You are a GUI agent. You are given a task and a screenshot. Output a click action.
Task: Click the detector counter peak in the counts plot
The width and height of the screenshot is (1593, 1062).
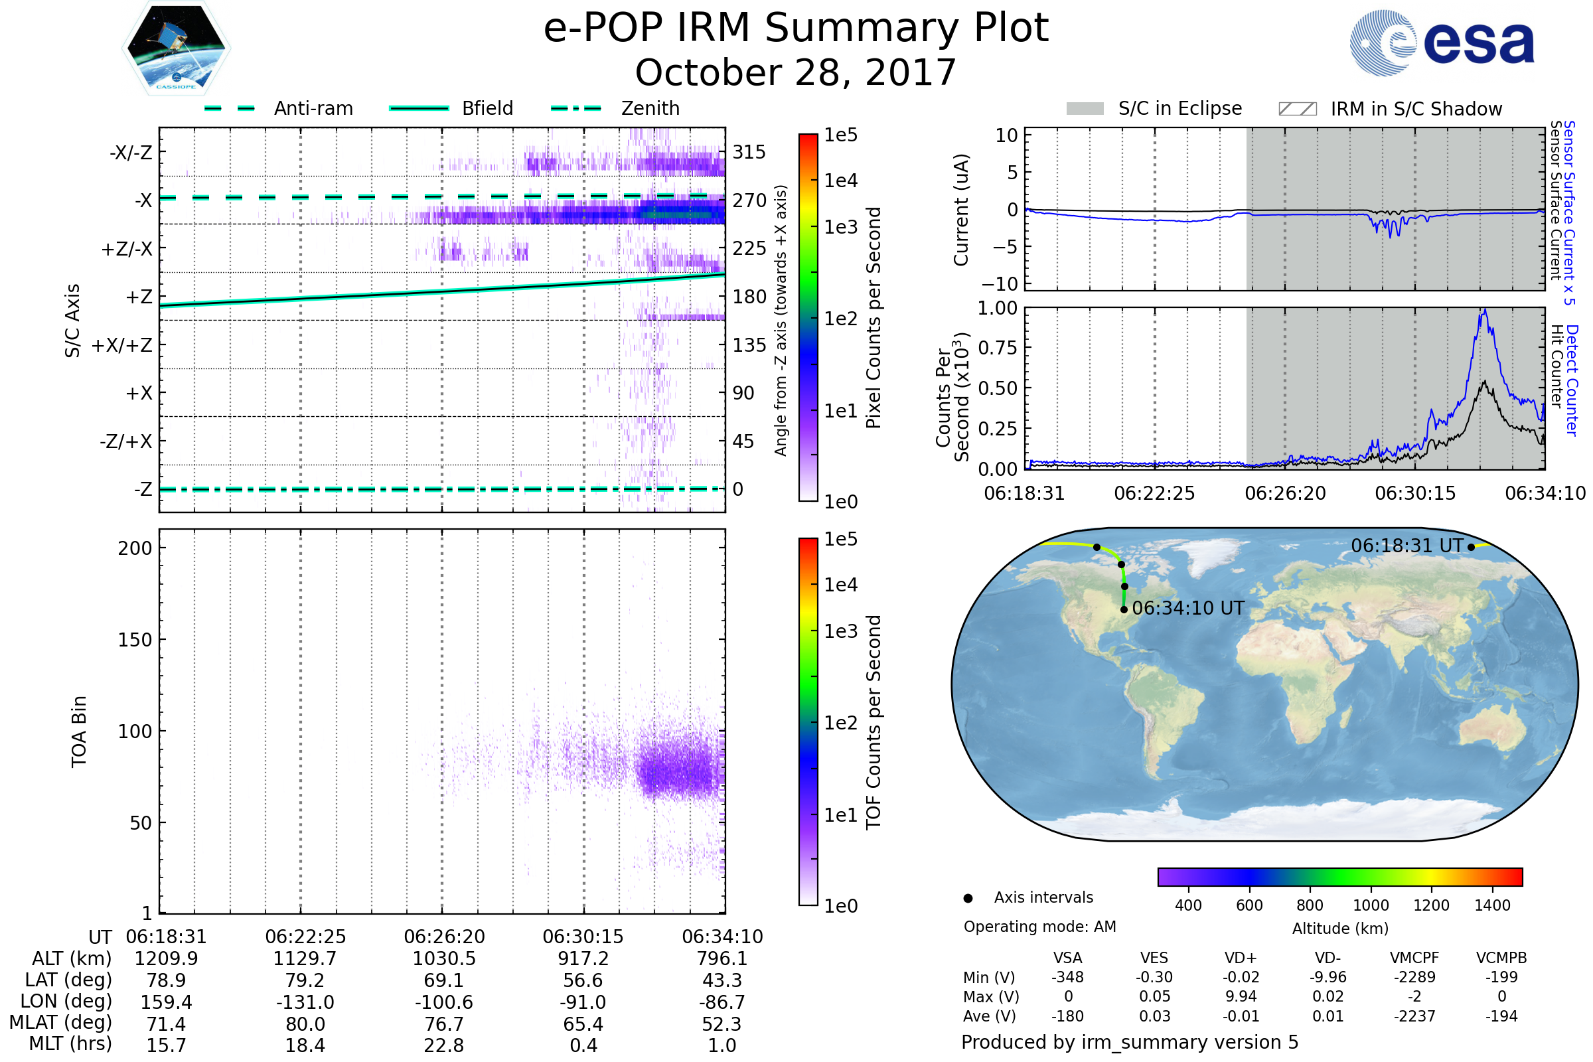1485,313
